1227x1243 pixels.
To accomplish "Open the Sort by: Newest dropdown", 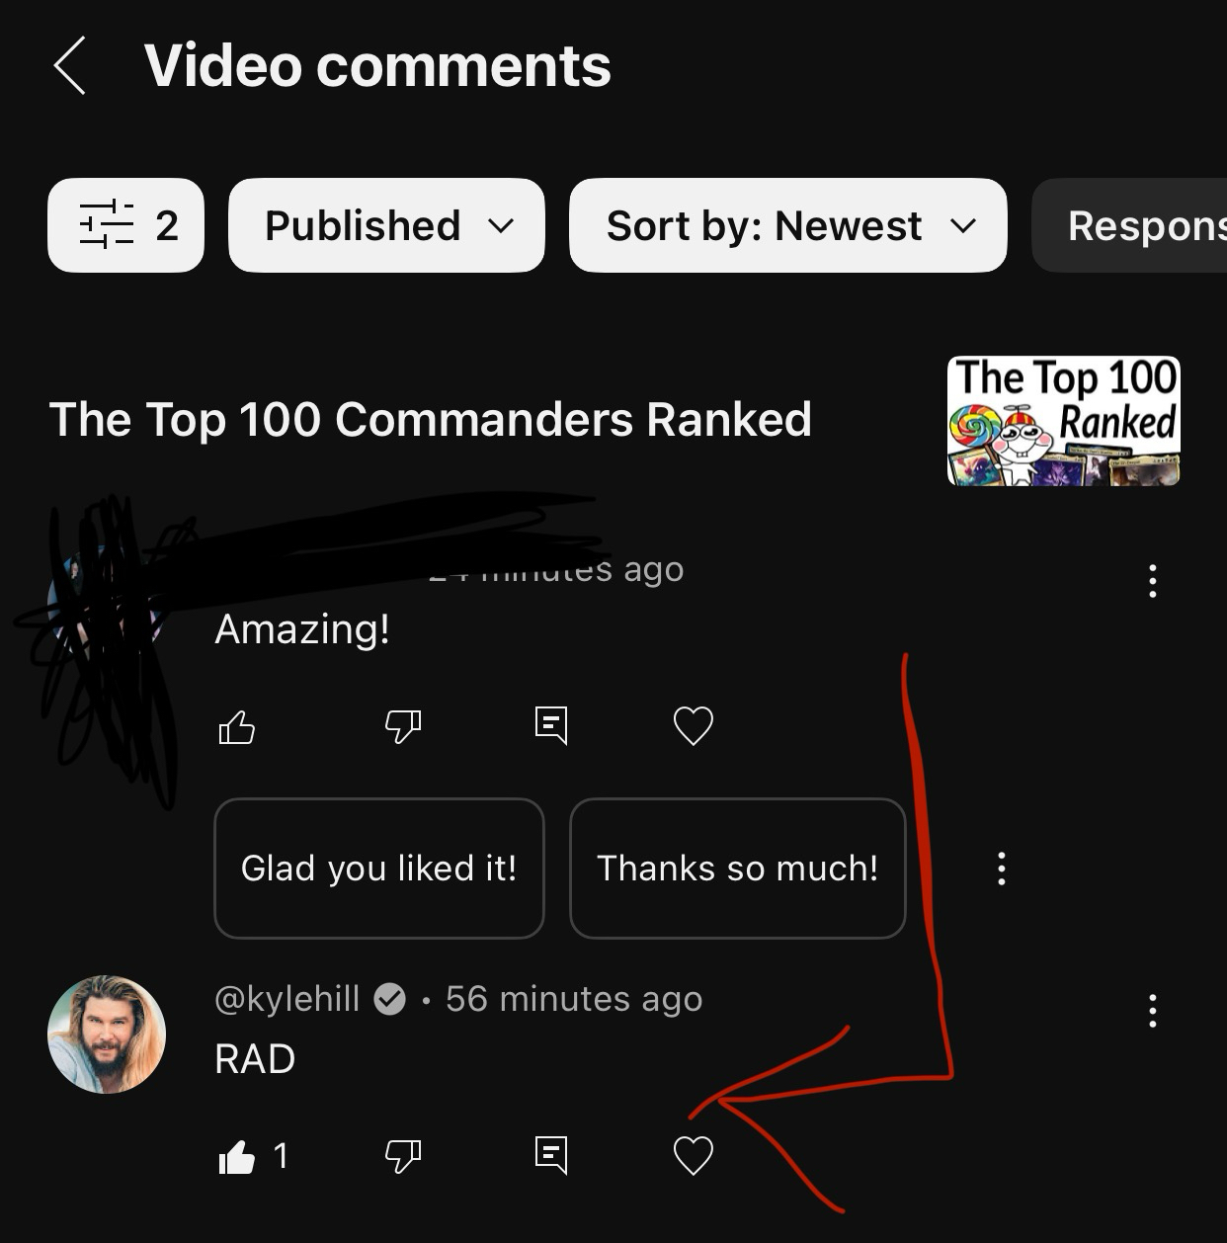I will click(788, 225).
